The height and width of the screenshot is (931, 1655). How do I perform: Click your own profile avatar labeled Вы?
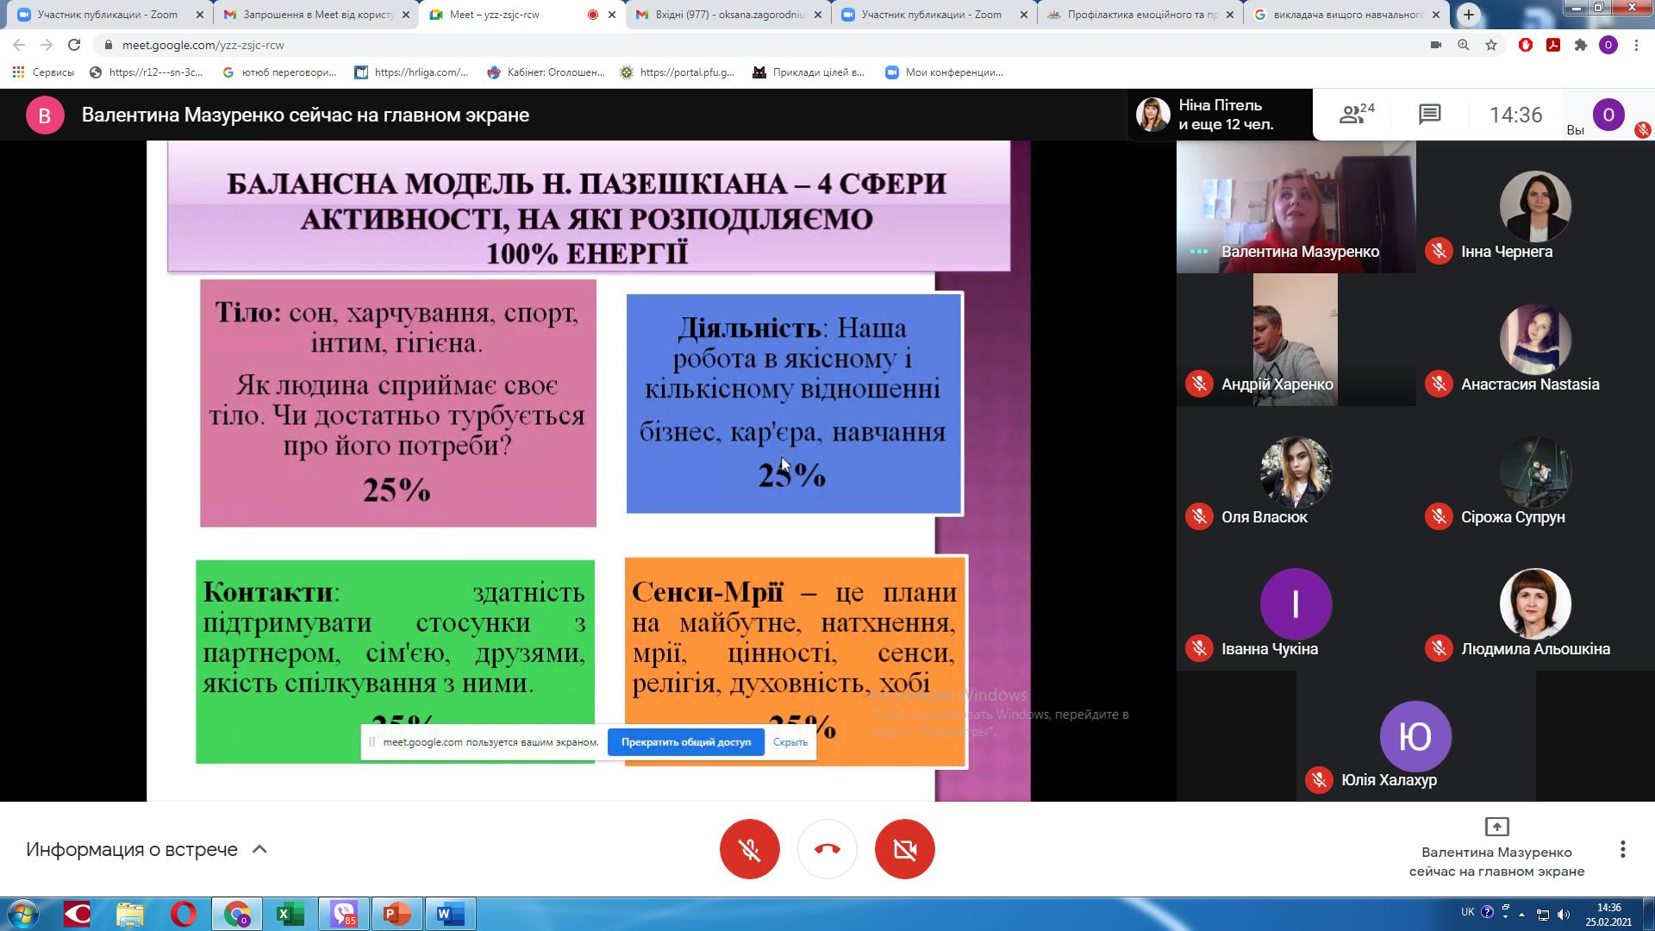[1608, 115]
